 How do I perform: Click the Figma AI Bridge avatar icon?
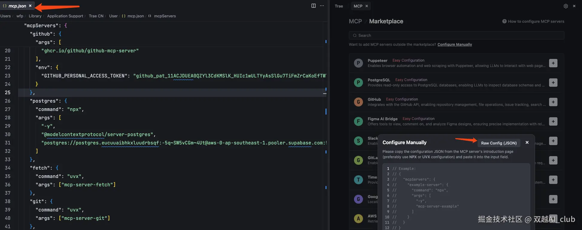(x=358, y=121)
